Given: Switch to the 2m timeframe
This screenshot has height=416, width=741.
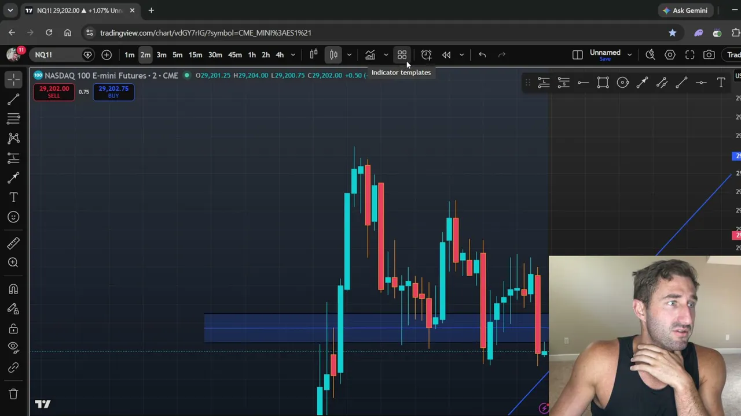Looking at the screenshot, I should [145, 55].
